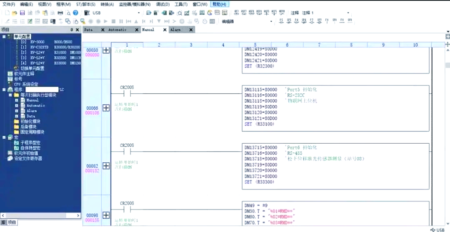Open the 调试(D) menu
The height and width of the screenshot is (232, 450).
163,4
